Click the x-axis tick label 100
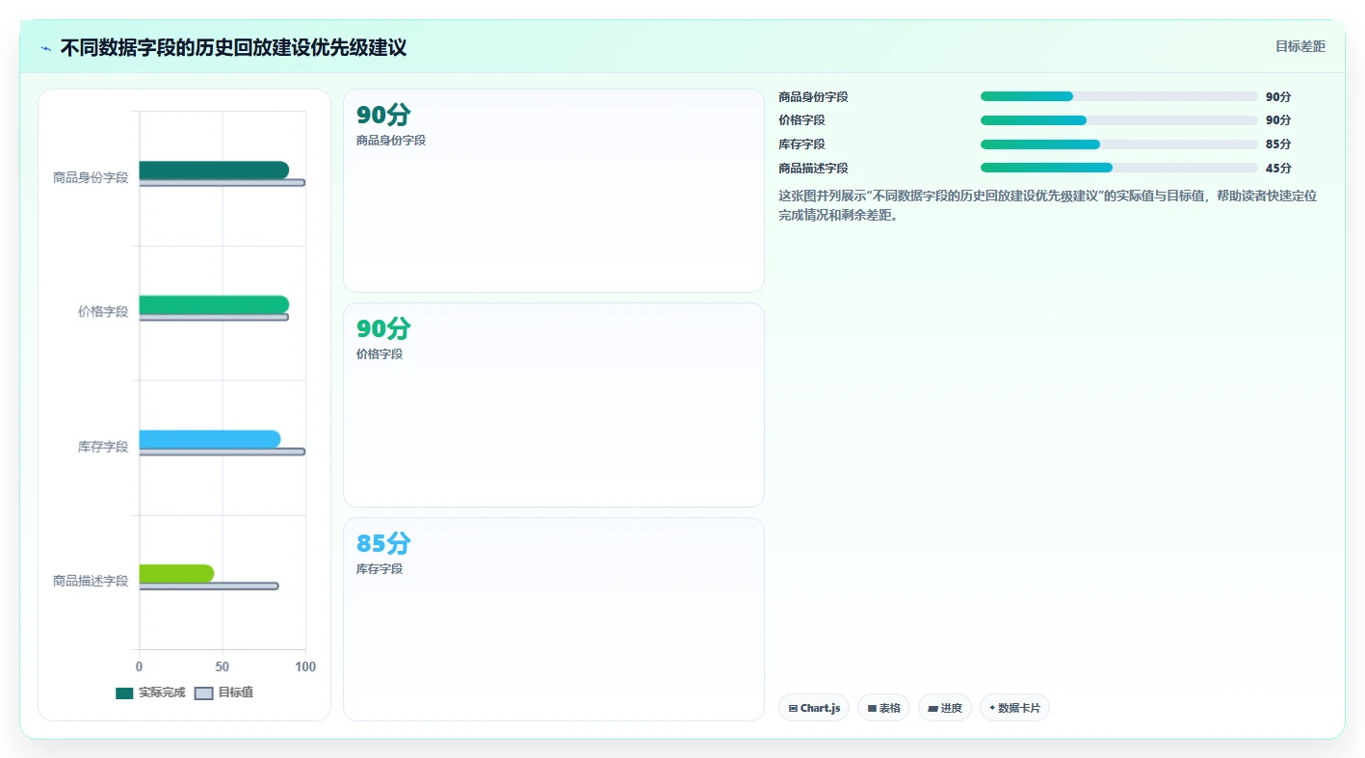1365x758 pixels. click(305, 667)
